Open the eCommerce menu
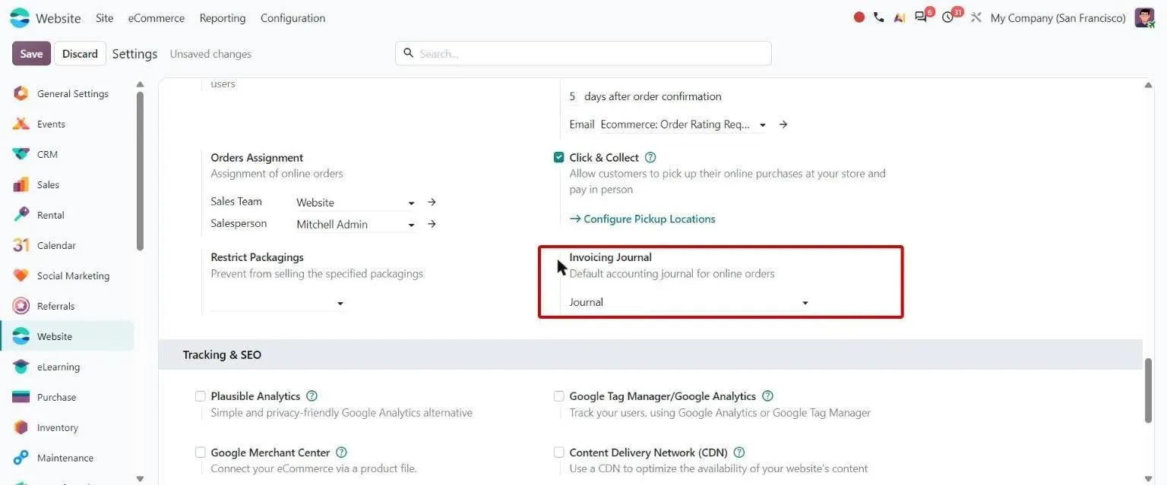Screen dimensions: 1167x485 (x=157, y=18)
